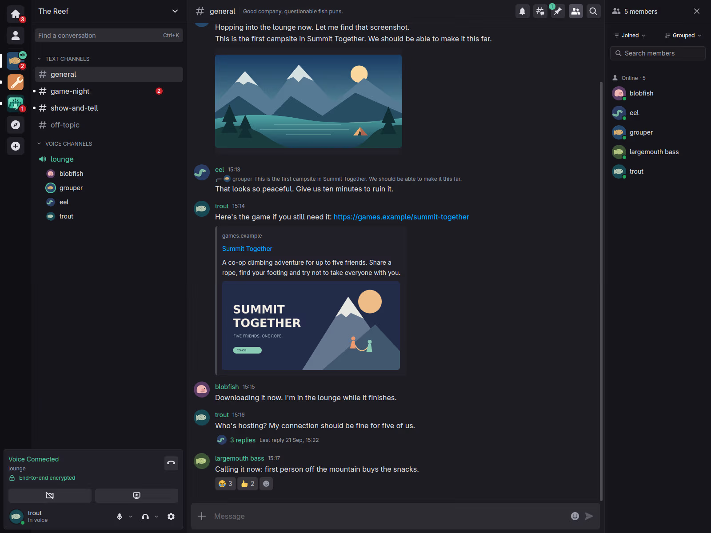This screenshot has width=711, height=533.
Task: Open The Reef server dropdown menu
Action: 108,12
